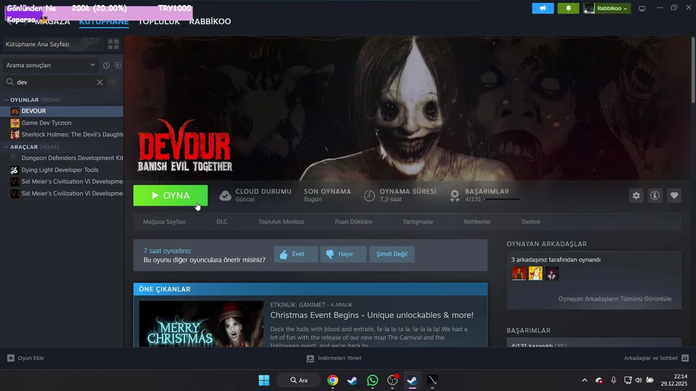Open taskbar volume icon
696x391 pixels.
click(638, 380)
